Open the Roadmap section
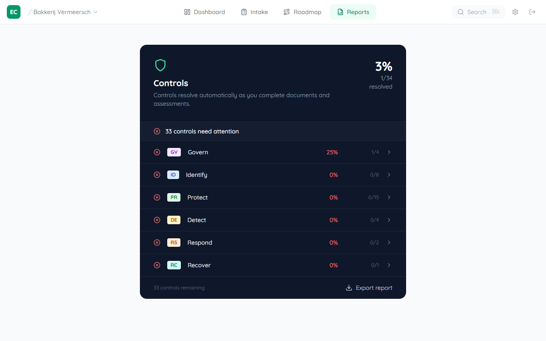 (302, 12)
